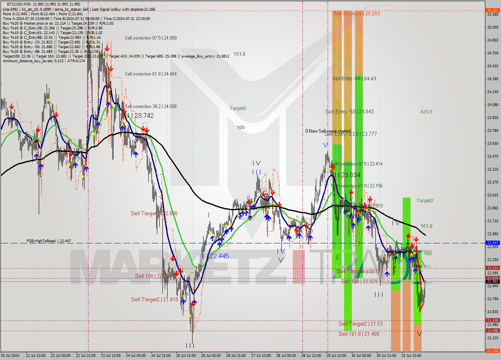Click the 'Buy %20 @ Entry -88: 21.485' line
The width and height of the screenshot is (501, 360).
[50, 51]
